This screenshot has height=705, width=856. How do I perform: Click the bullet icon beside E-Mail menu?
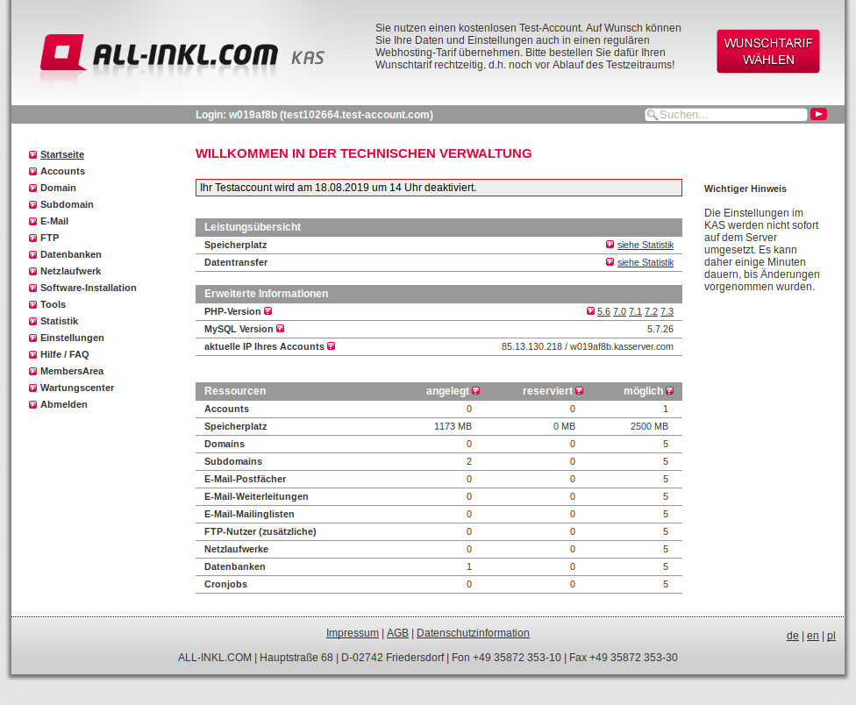pos(32,222)
